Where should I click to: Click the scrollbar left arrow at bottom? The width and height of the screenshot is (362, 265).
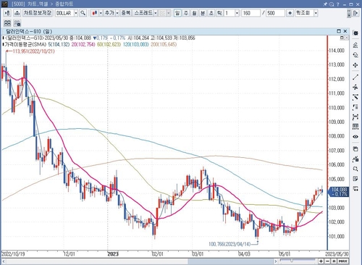coord(4,261)
